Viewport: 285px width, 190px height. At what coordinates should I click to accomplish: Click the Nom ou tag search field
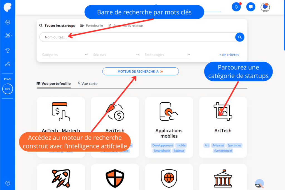(x=137, y=37)
